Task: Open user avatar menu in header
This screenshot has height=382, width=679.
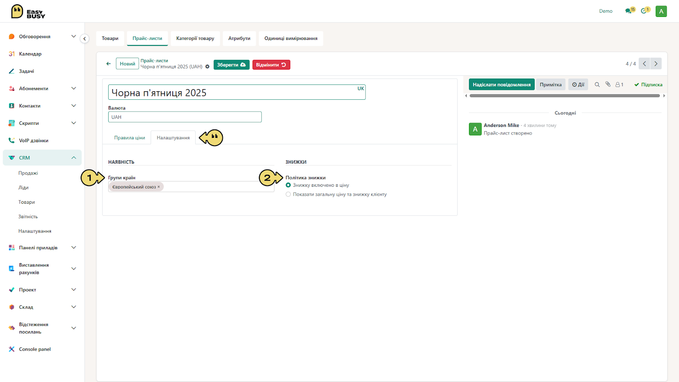Action: point(661,11)
